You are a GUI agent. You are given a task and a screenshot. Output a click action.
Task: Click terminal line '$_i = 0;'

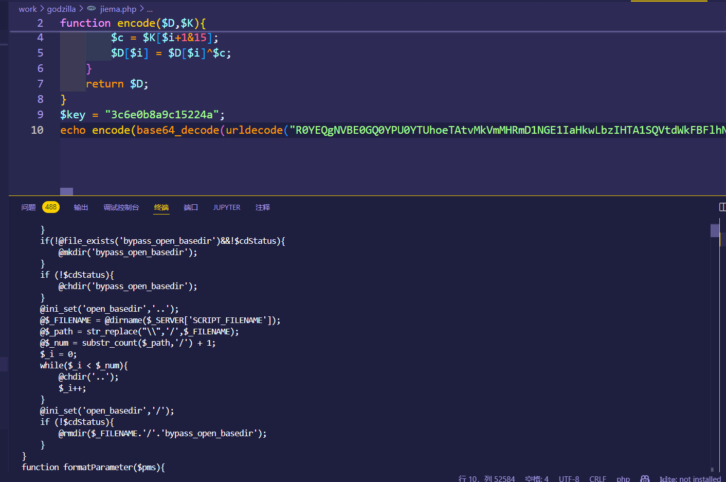click(x=58, y=354)
